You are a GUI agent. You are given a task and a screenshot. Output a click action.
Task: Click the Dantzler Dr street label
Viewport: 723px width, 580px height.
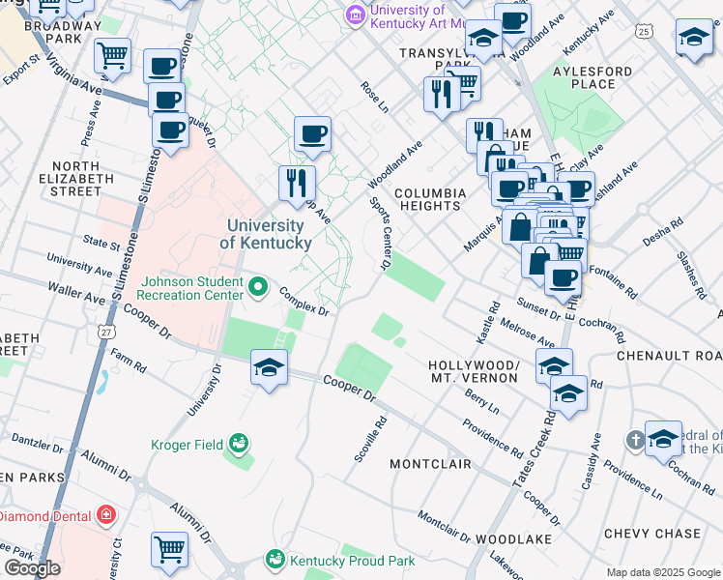click(38, 443)
